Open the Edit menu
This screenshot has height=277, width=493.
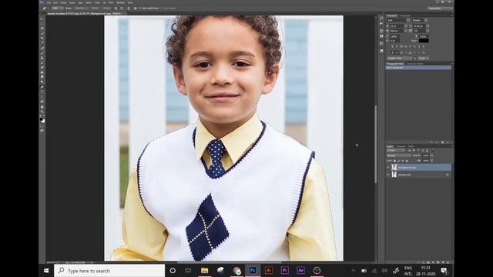click(x=55, y=2)
